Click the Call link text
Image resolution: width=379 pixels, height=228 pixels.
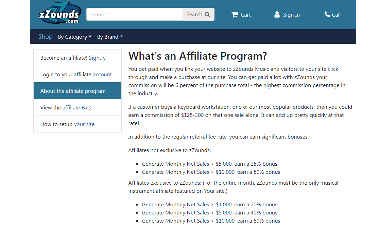(336, 15)
